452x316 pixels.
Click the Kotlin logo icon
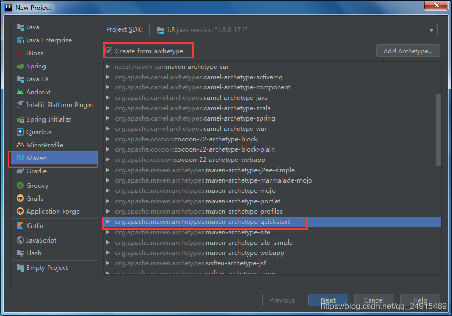pos(20,226)
